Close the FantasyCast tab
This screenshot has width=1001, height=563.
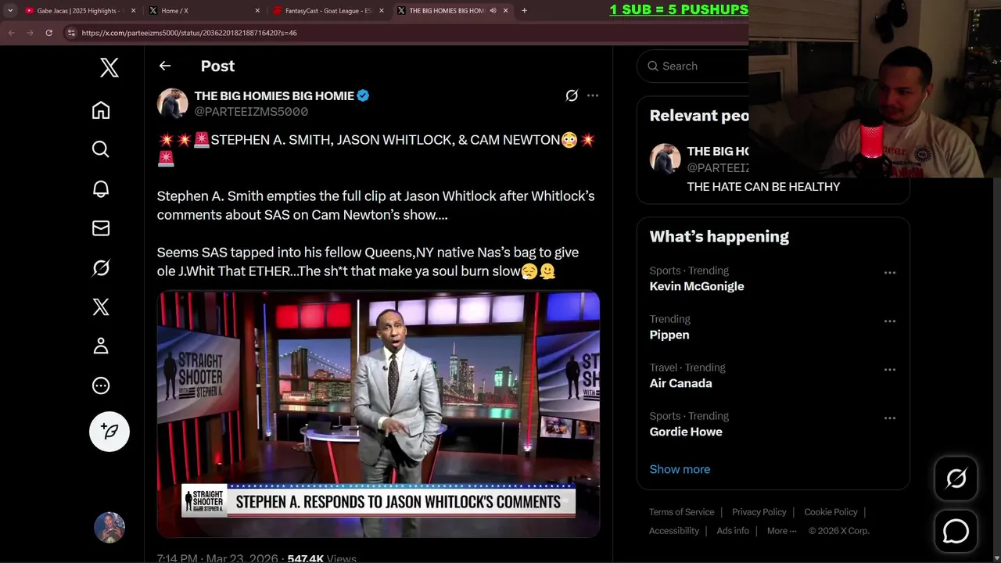click(382, 10)
